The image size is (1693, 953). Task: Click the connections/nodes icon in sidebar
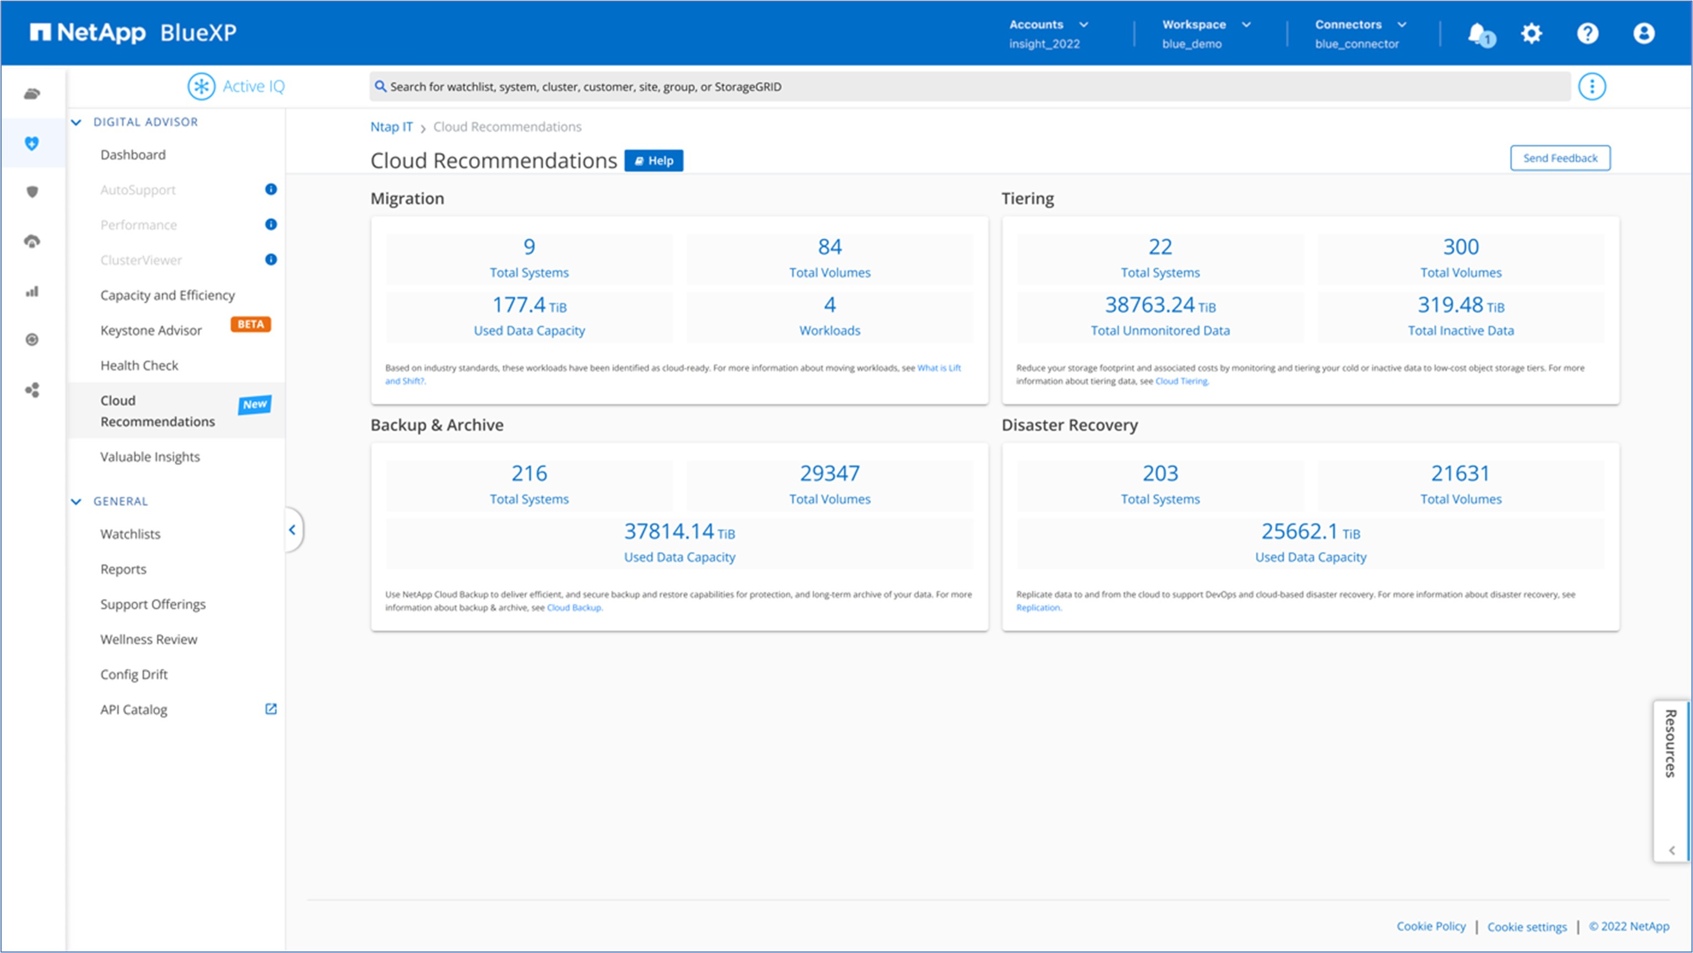(x=32, y=388)
